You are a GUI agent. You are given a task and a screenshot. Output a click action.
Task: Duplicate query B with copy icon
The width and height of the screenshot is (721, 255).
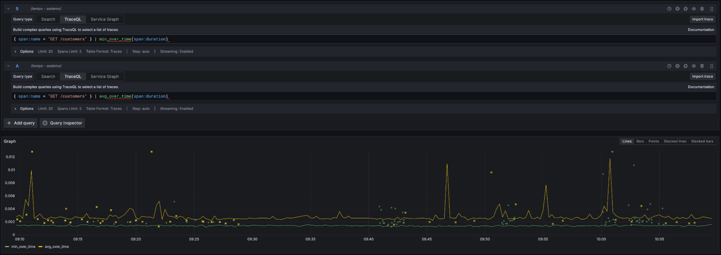click(x=686, y=9)
